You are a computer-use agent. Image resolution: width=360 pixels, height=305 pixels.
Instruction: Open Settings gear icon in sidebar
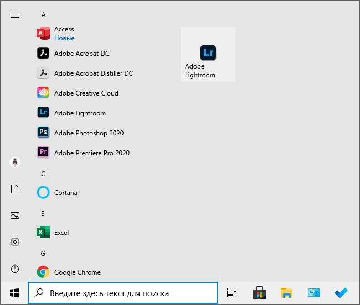point(15,242)
